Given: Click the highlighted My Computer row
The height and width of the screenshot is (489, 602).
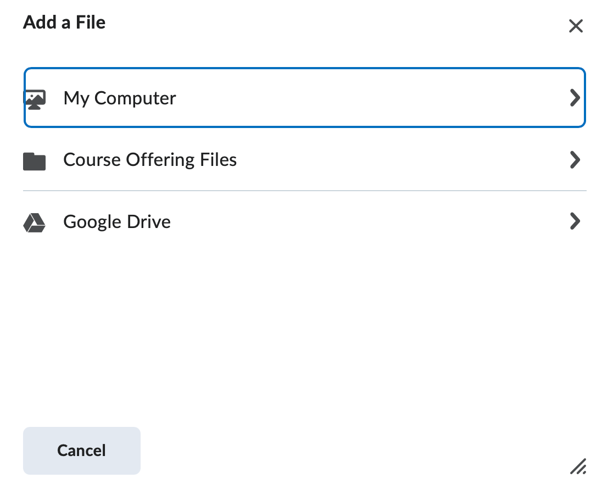Looking at the screenshot, I should (x=305, y=97).
